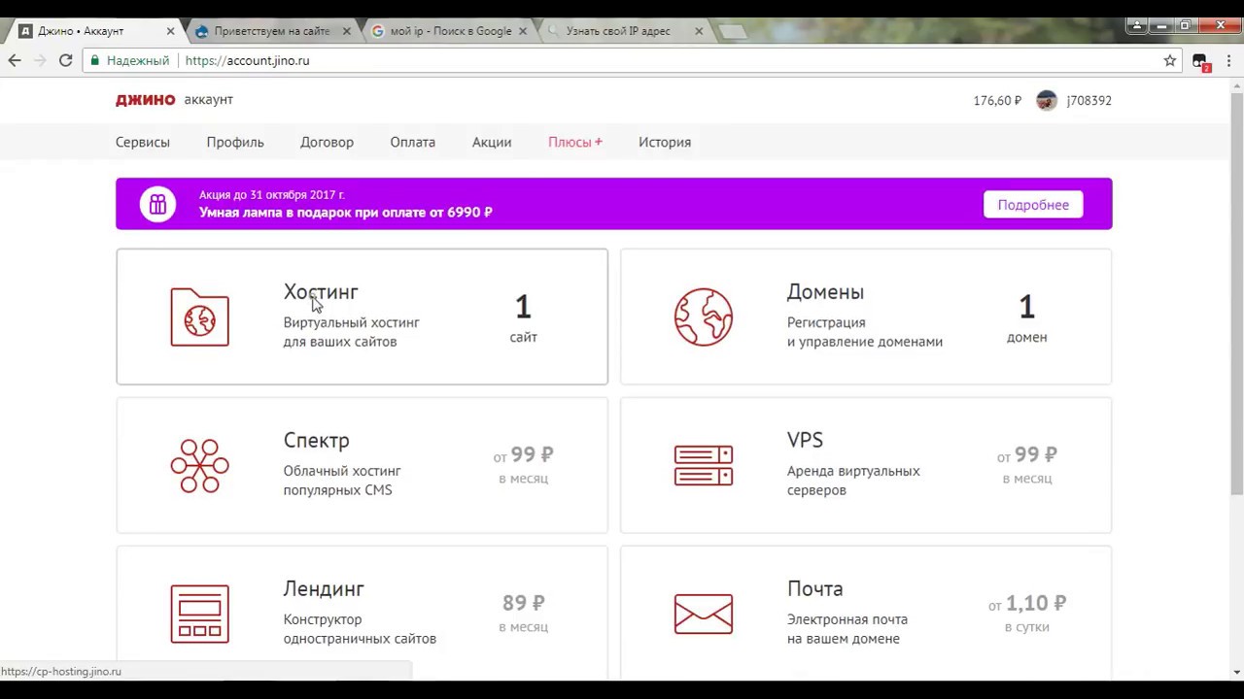Click the Chrome menu three-dots icon
This screenshot has width=1244, height=699.
click(x=1228, y=60)
